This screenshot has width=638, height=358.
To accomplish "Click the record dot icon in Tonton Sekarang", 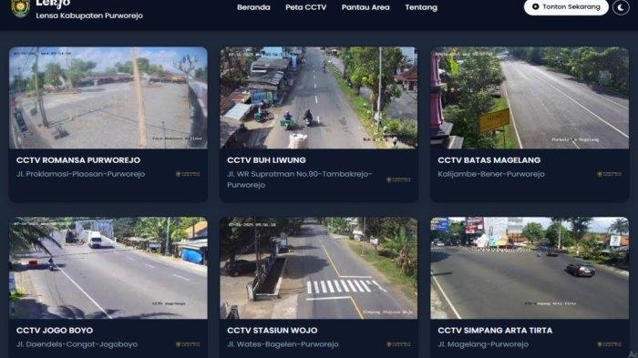I will (536, 7).
